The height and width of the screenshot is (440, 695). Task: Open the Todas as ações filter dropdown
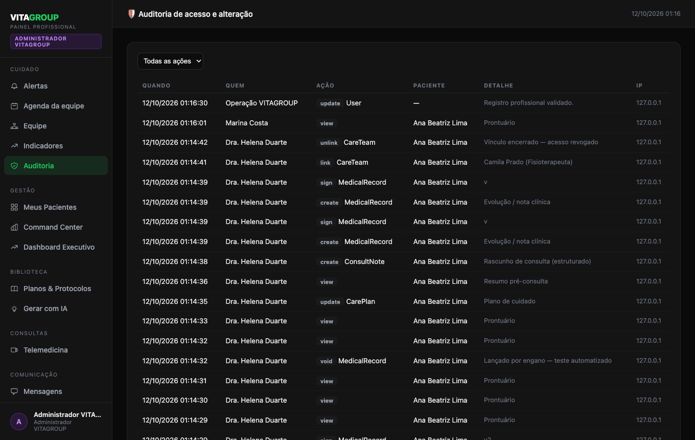point(170,61)
